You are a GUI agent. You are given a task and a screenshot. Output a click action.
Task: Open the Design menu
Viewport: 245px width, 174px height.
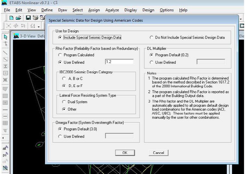(x=148, y=10)
